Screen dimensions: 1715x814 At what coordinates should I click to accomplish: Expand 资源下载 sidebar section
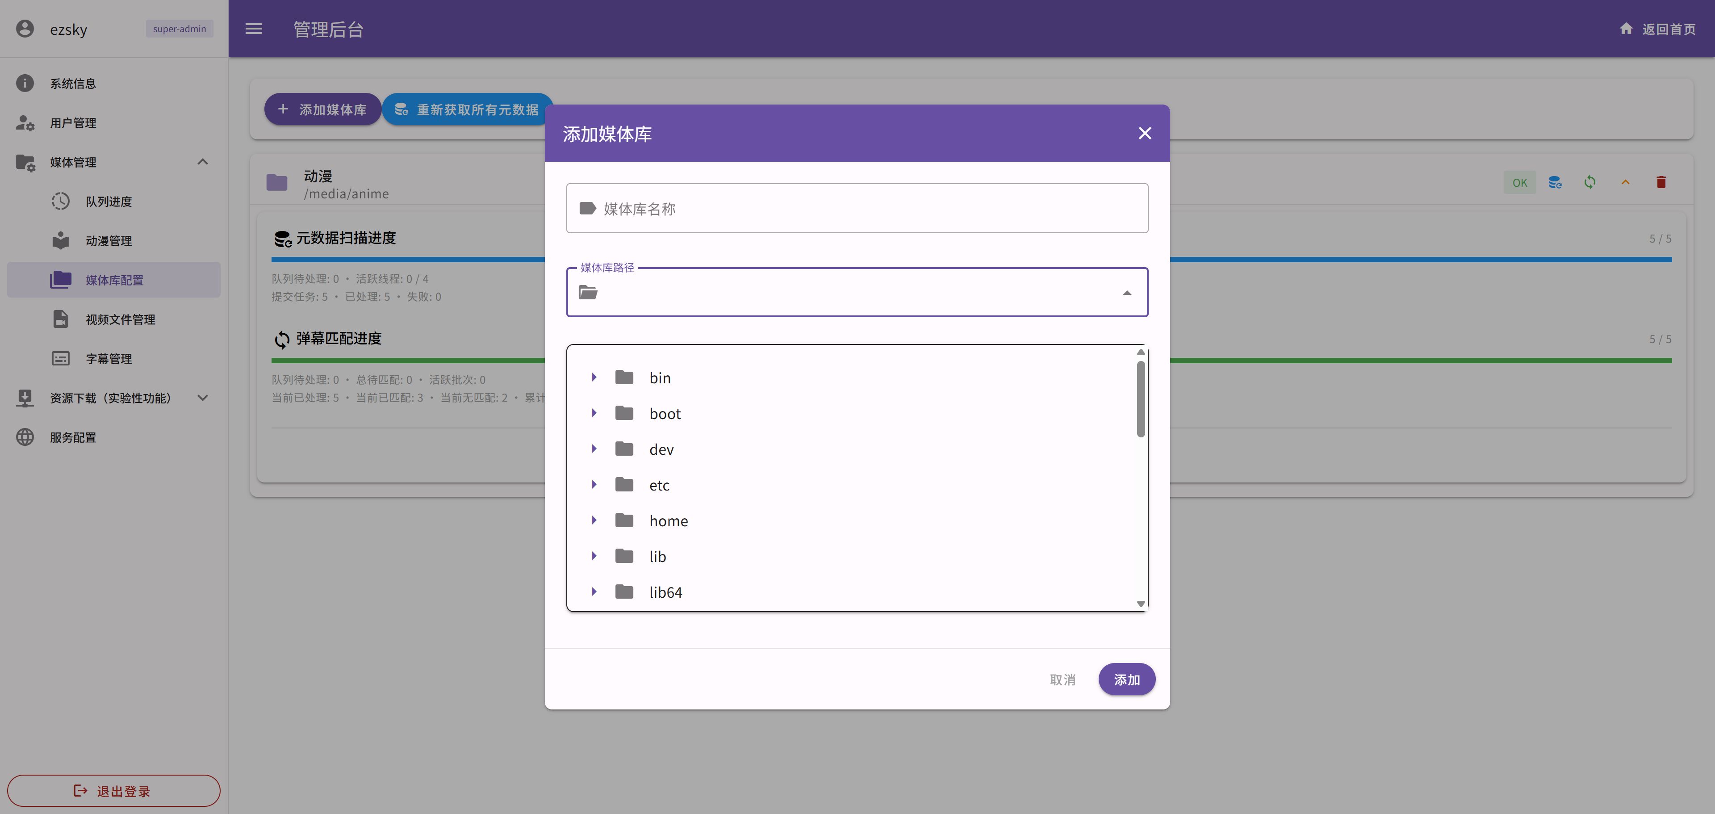click(202, 398)
